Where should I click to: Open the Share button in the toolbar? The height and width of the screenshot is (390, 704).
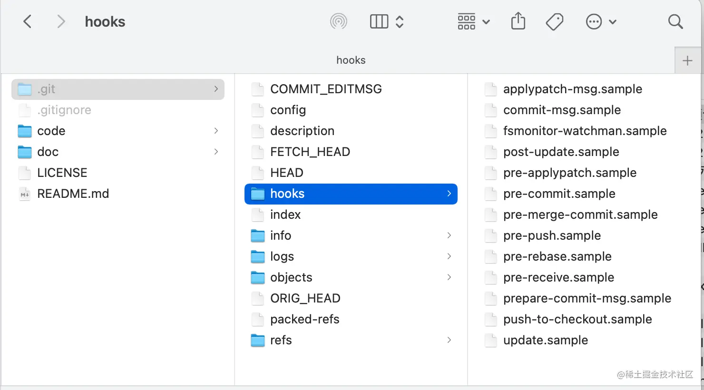[518, 21]
